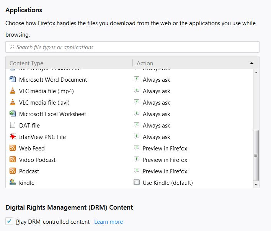Viewport: 271px width, 231px height.
Task: Click the VLC cone icon for .mp4
Action: [13, 91]
